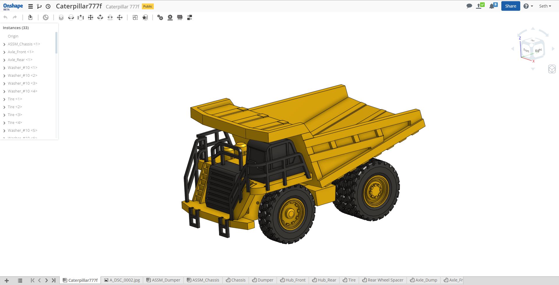Open the view display cube menu icon
559x285 pixels.
pyautogui.click(x=552, y=69)
